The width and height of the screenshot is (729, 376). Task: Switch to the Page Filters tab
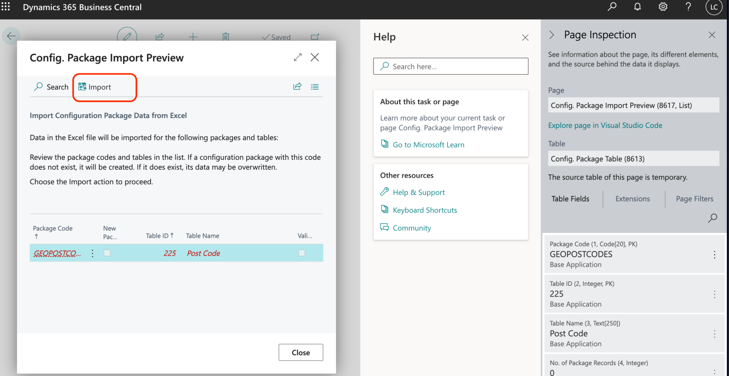[x=694, y=199]
